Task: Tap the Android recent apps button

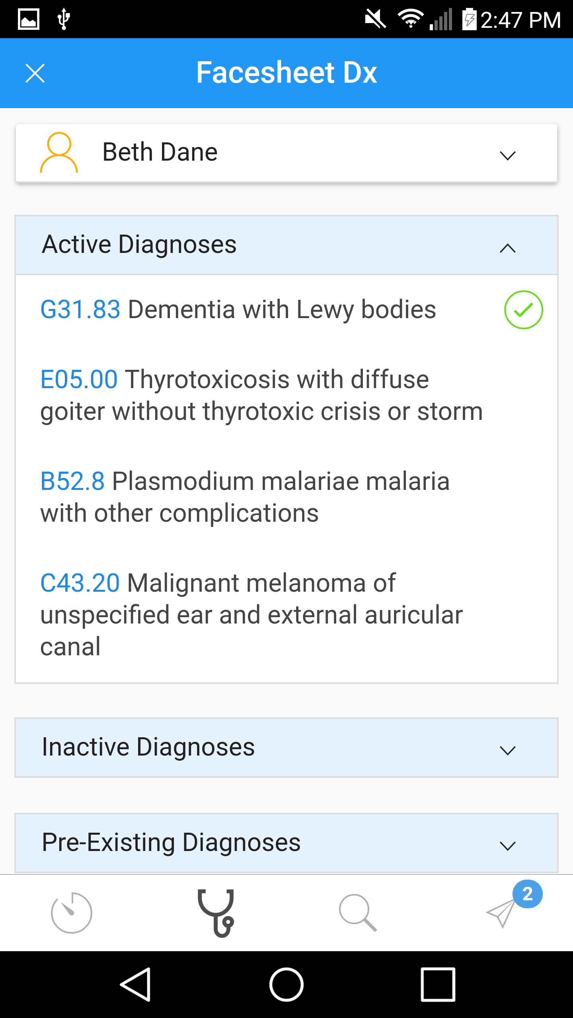Action: pos(438,985)
